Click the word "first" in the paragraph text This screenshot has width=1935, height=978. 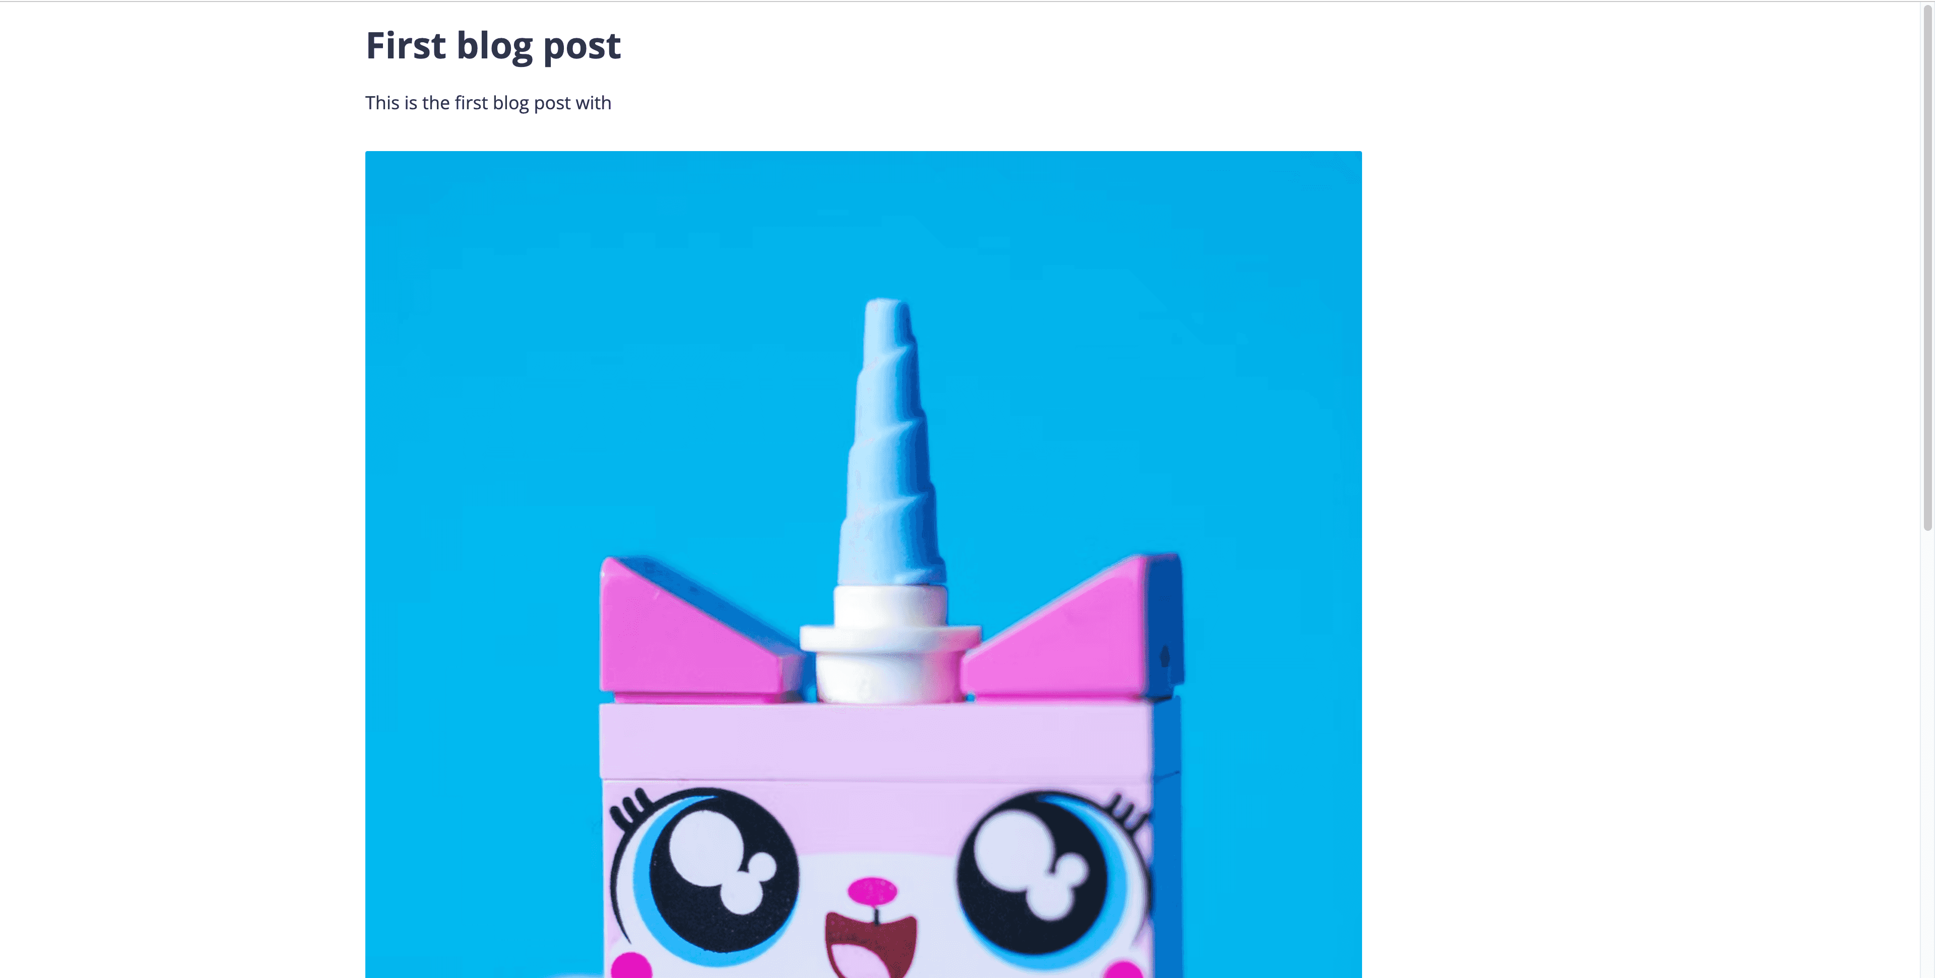coord(471,103)
